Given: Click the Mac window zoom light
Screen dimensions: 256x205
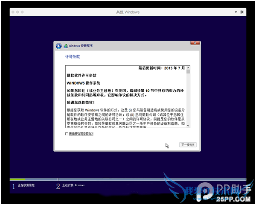Looking at the screenshot, I should [x=22, y=12].
